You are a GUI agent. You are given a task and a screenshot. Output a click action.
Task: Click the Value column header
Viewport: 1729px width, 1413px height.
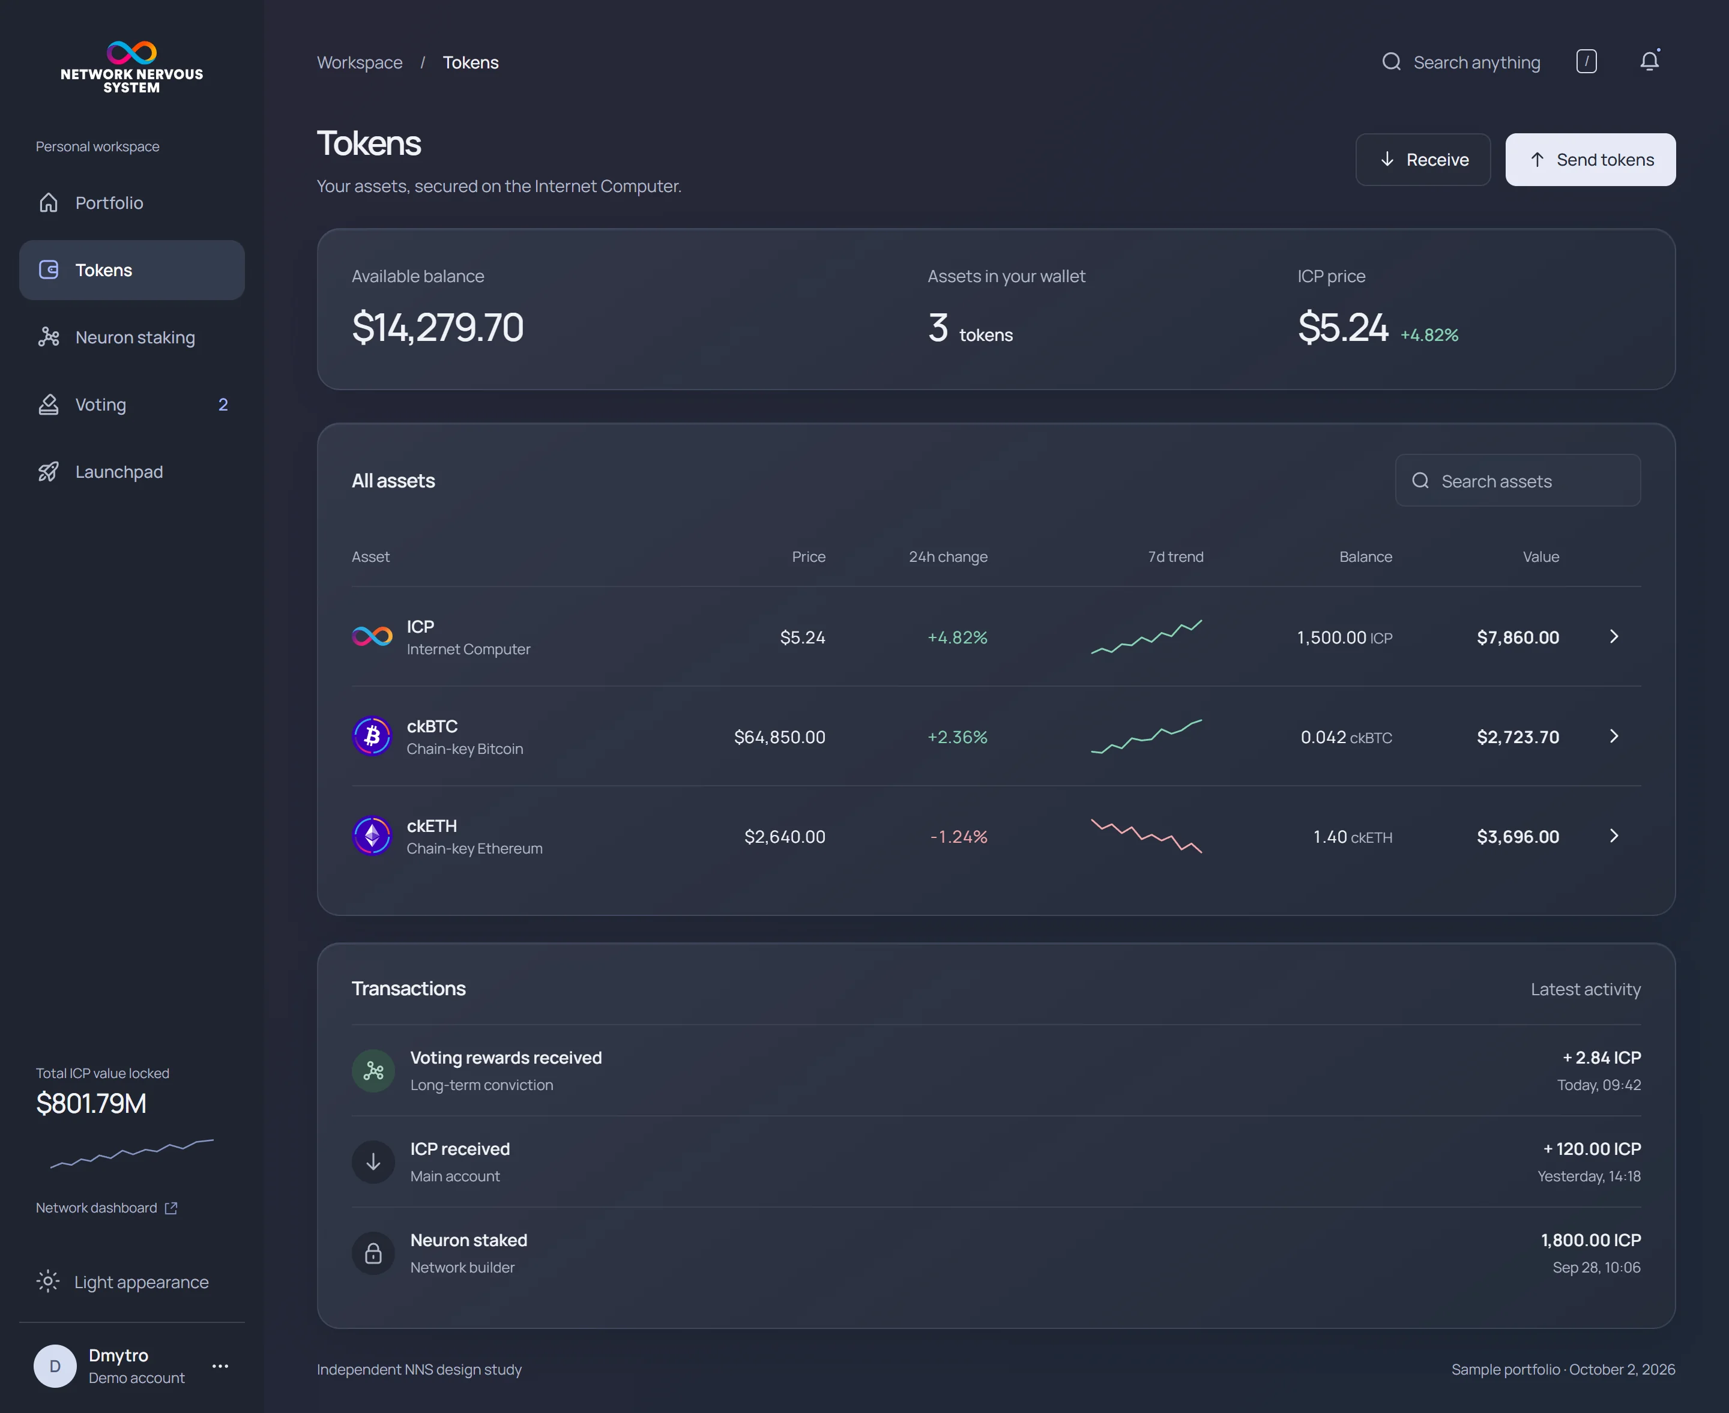1541,556
